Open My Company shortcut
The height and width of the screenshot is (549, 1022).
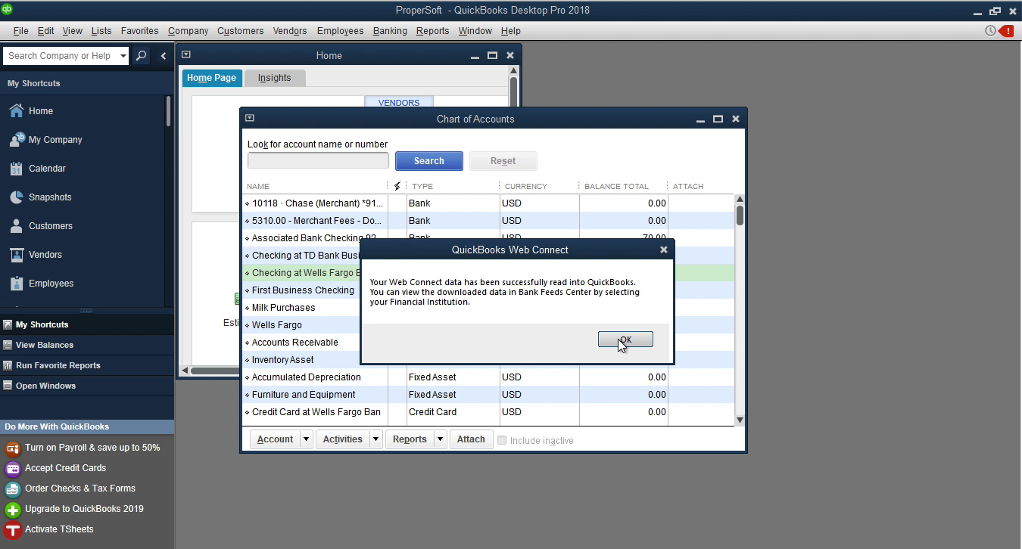[45, 139]
